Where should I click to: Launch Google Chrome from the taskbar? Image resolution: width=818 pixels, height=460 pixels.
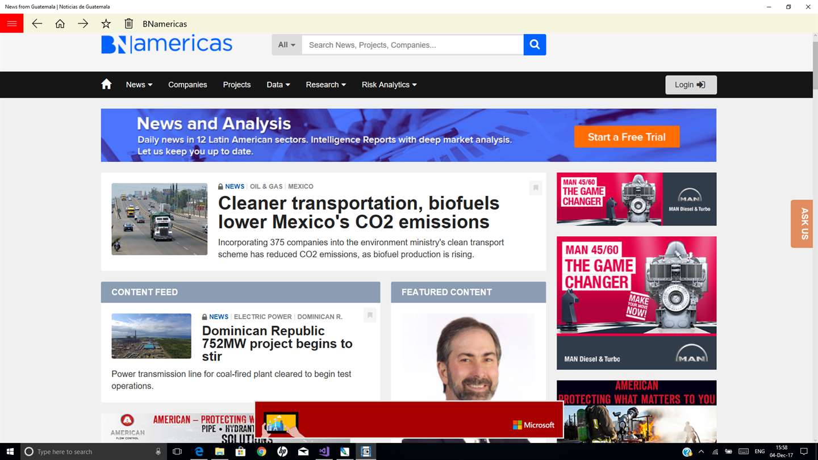coord(261,451)
